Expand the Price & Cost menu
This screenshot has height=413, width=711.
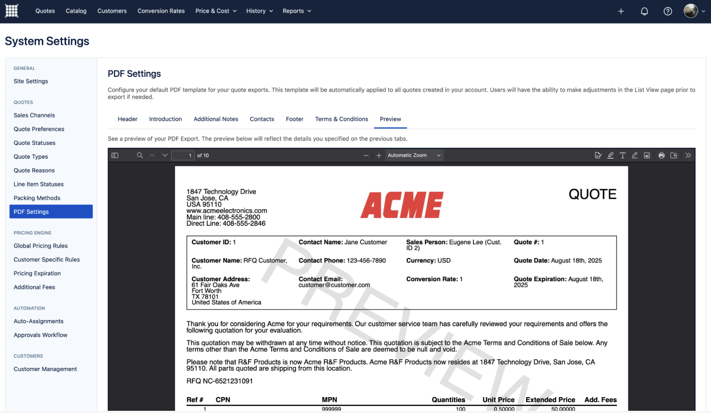(x=216, y=11)
